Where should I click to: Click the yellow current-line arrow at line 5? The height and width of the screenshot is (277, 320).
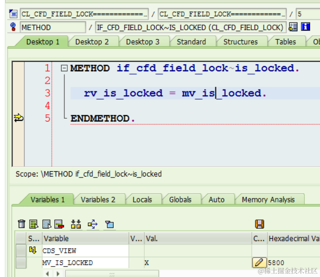pos(18,118)
